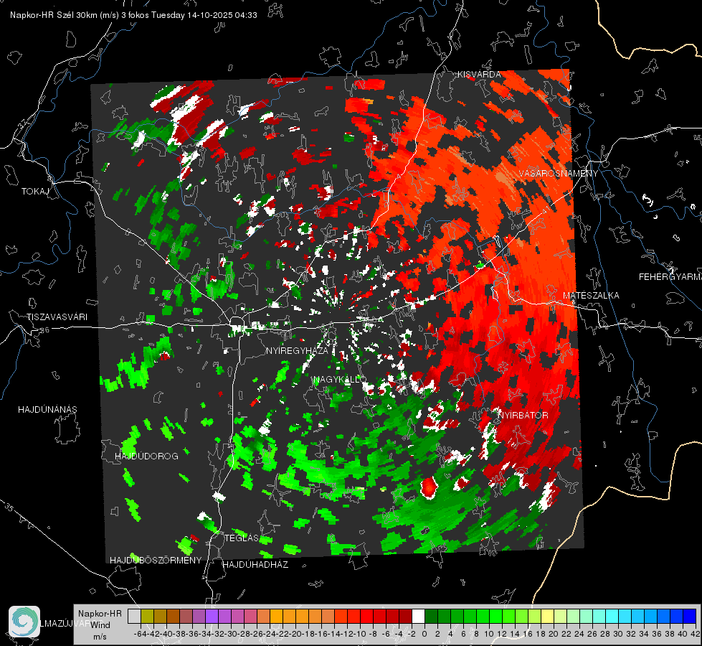Click the TÉGLÁS city label
Image resolution: width=702 pixels, height=646 pixels.
click(242, 538)
